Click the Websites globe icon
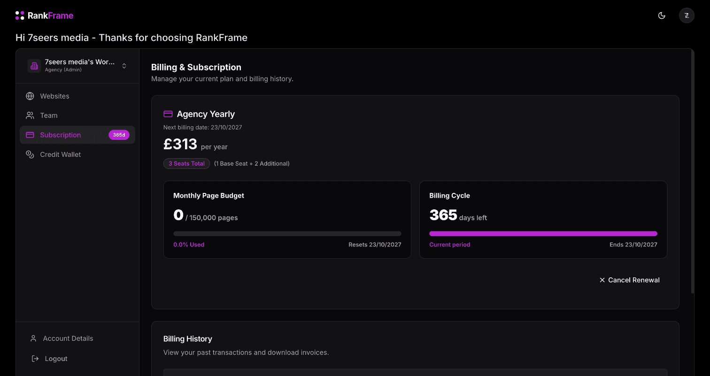Image resolution: width=710 pixels, height=376 pixels. 30,96
